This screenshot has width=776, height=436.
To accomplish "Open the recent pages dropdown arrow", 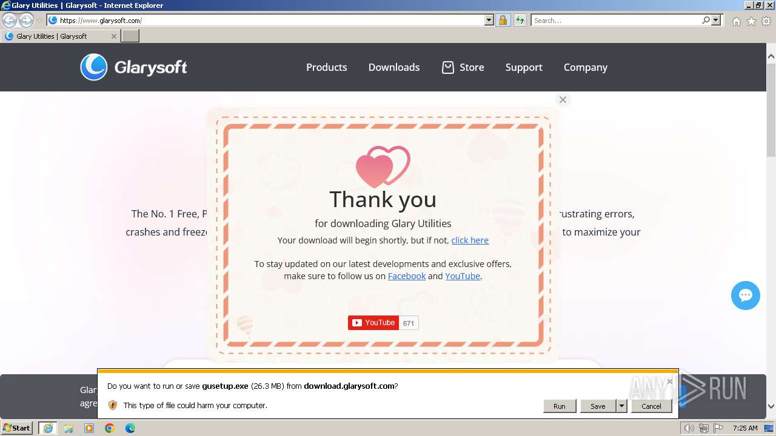I will pyautogui.click(x=39, y=21).
